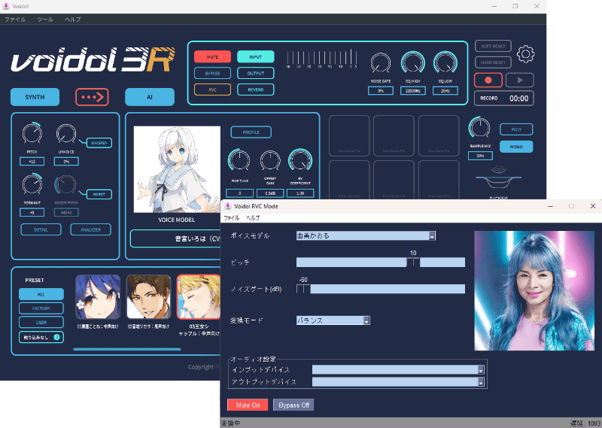Click the SAMPLE MIX knob
602x428 pixels.
coord(479,128)
